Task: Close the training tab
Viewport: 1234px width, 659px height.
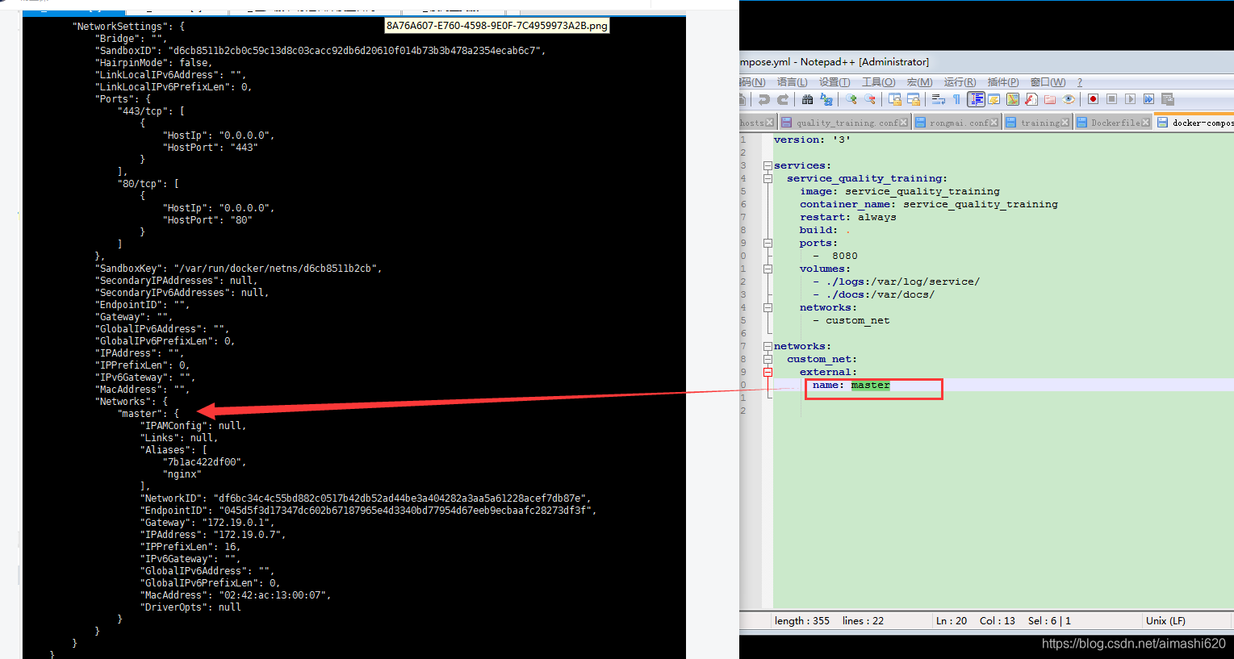Action: tap(1065, 123)
